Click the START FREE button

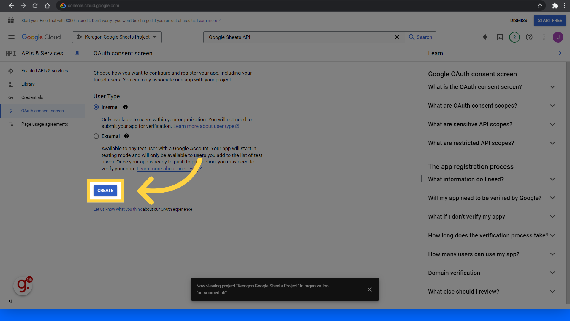pyautogui.click(x=550, y=21)
